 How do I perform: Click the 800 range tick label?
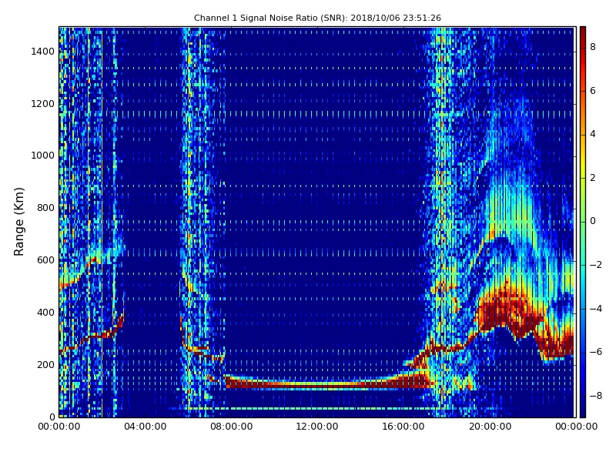click(45, 208)
